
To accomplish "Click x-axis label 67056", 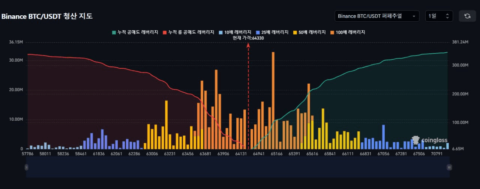I will click(383, 154).
